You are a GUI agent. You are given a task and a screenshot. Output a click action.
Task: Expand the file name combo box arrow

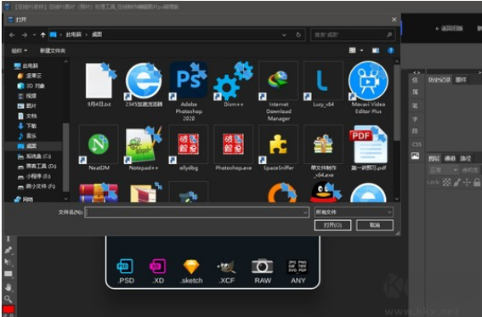(305, 212)
